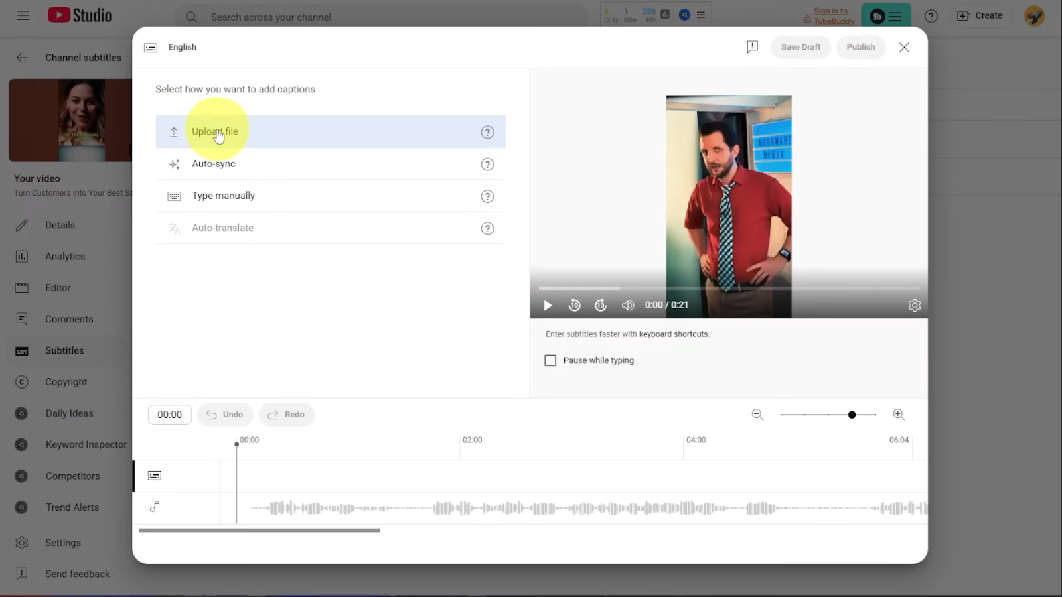Rewind video 10 seconds
Screen dimensions: 1062x597
[x=575, y=305]
